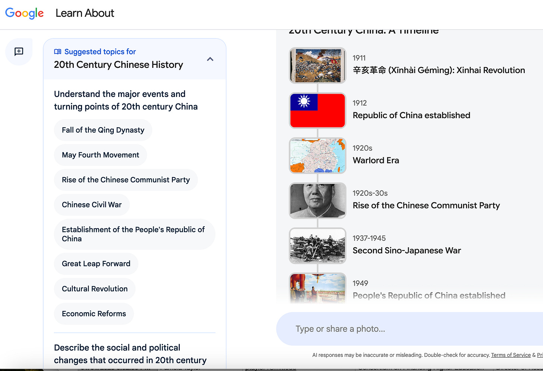Select the May Fourth Movement chip
Viewport: 543px width, 371px height.
[x=100, y=155]
